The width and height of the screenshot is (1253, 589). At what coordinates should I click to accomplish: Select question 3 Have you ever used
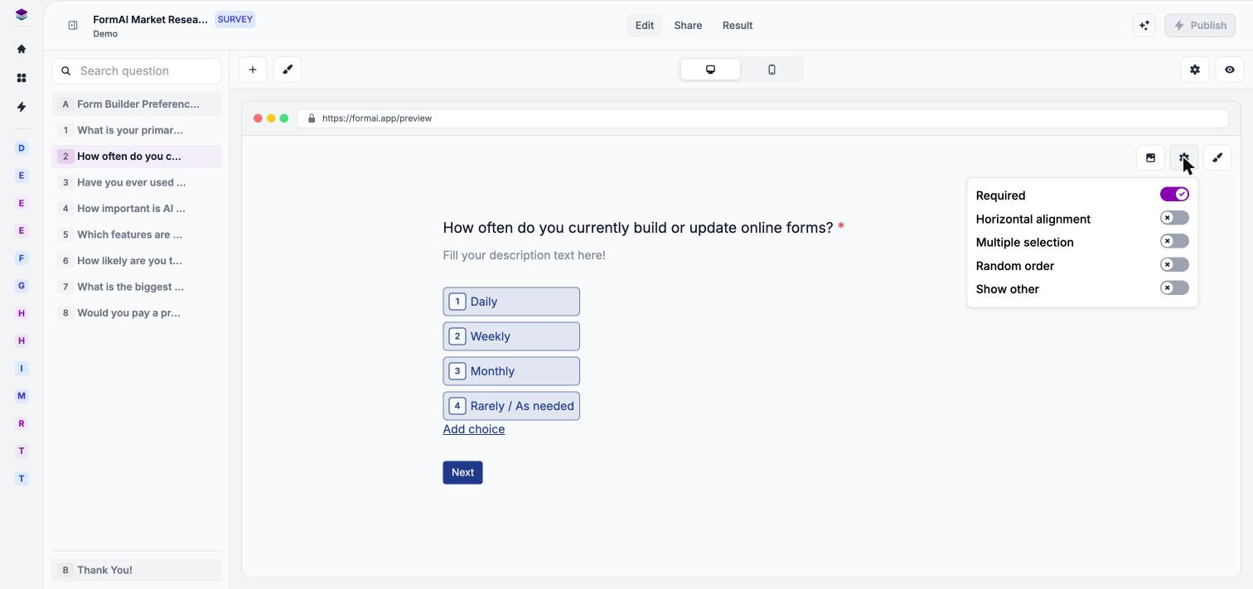click(x=137, y=182)
